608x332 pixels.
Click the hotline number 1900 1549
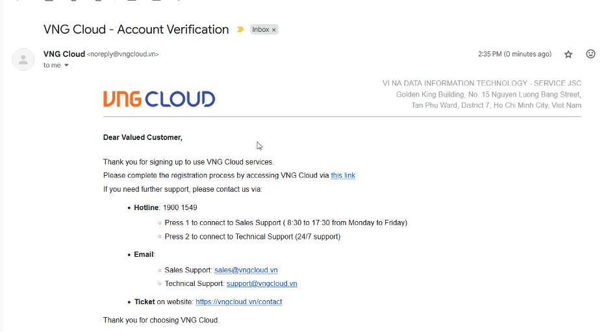point(180,207)
